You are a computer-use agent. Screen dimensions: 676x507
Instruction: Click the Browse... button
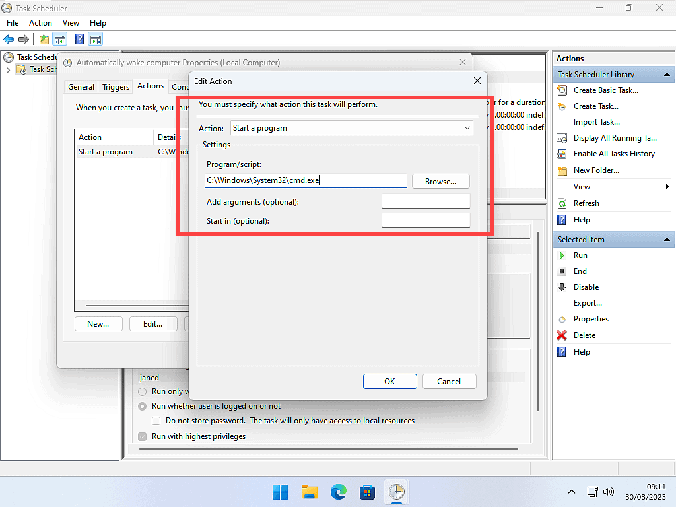[x=440, y=181]
